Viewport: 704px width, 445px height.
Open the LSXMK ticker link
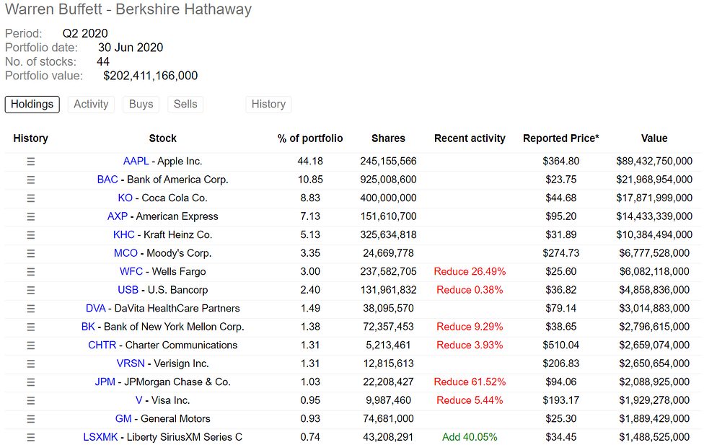pyautogui.click(x=100, y=437)
